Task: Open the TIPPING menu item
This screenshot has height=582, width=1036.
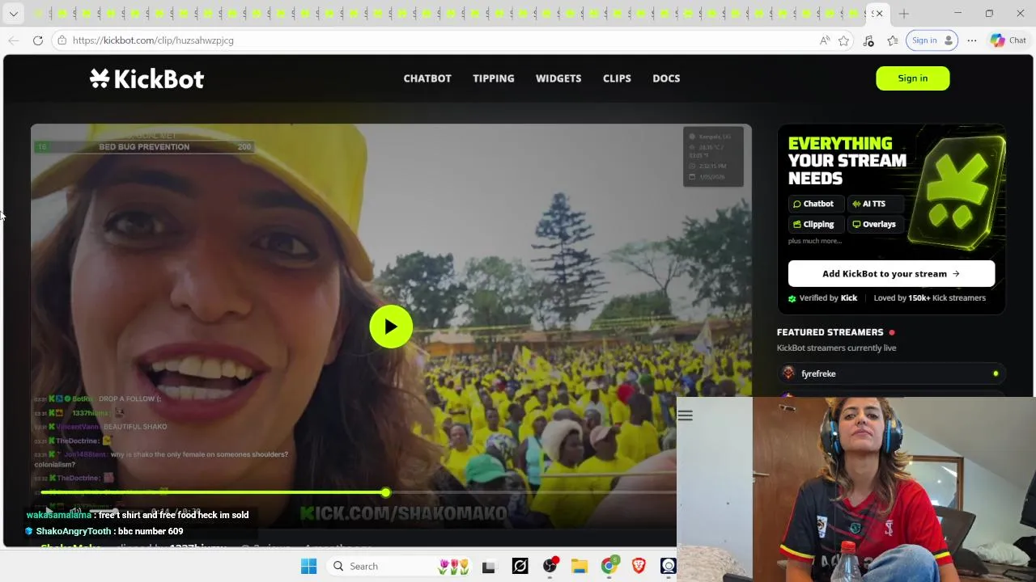Action: 494,78
